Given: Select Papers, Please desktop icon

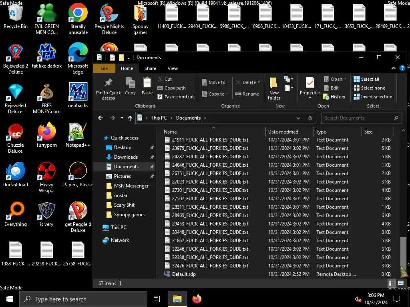Looking at the screenshot, I should point(78,174).
